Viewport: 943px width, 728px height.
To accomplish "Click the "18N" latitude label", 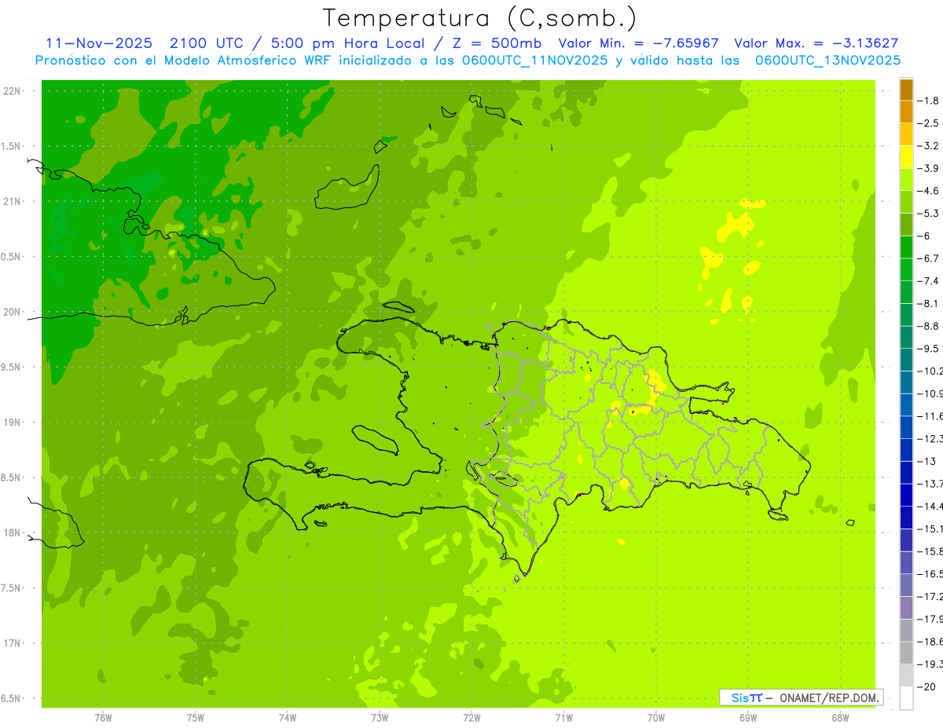I will point(11,532).
